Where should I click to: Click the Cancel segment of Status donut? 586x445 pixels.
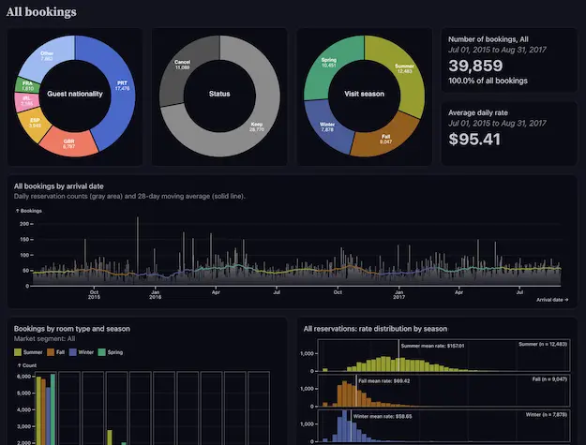tap(181, 64)
